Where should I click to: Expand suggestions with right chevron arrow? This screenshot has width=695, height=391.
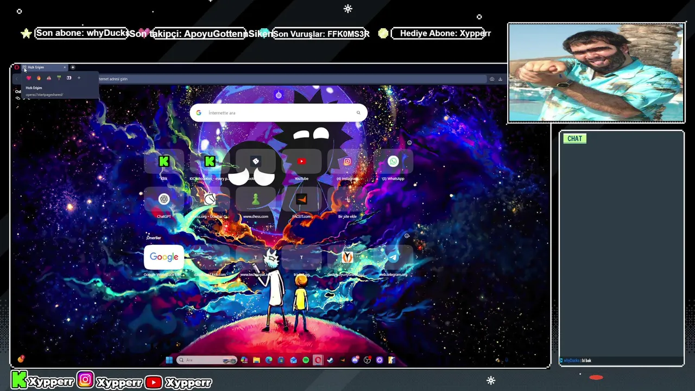[x=417, y=257]
